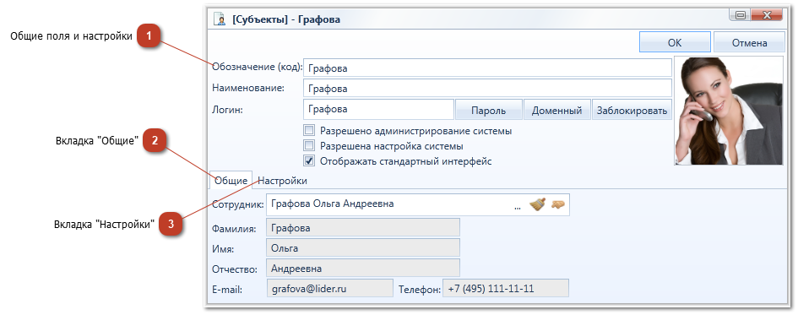798x315 pixels.
Task: Click the Сотрудник field with Графова Ольга Андреевна
Action: point(417,204)
